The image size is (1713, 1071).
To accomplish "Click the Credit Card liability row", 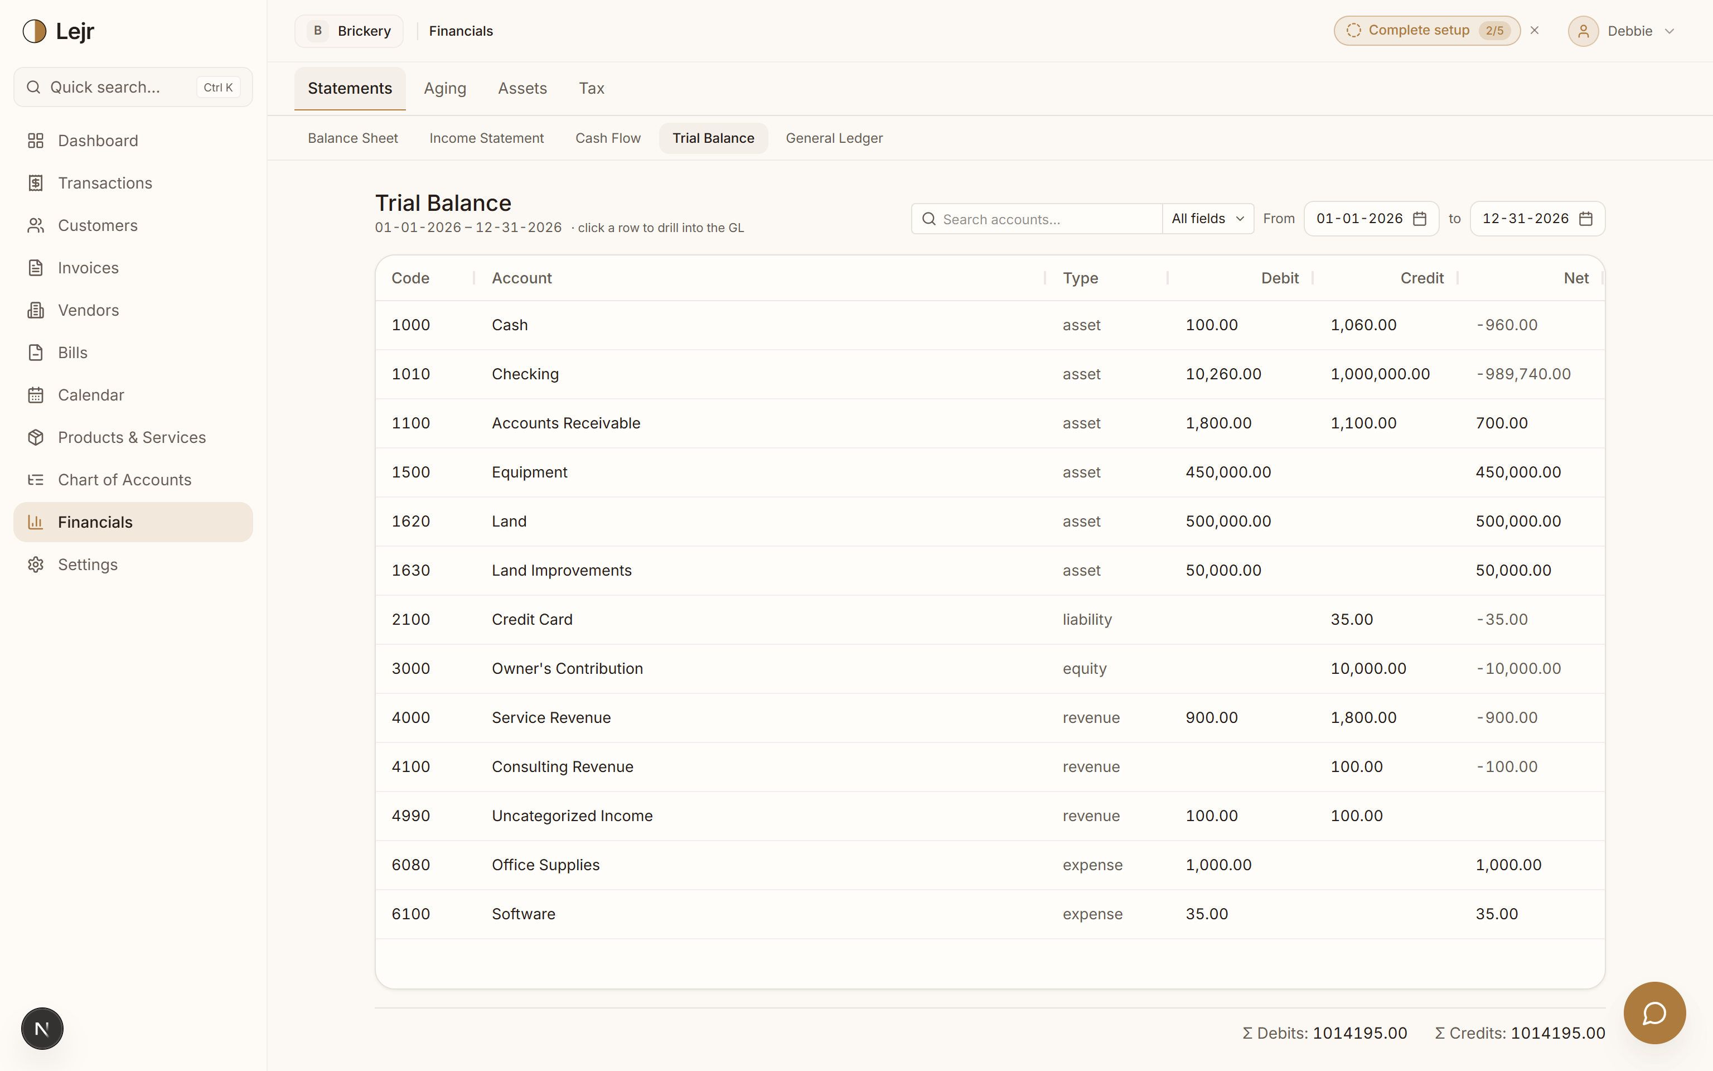I will [x=990, y=620].
